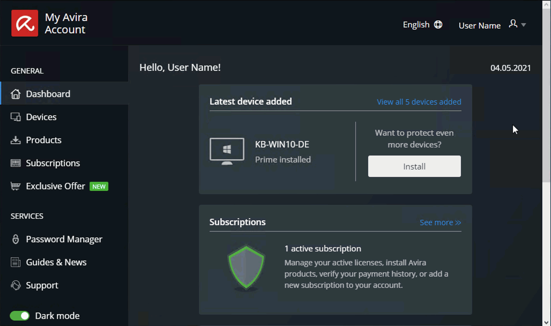
Task: Click the Install button
Action: tap(414, 166)
